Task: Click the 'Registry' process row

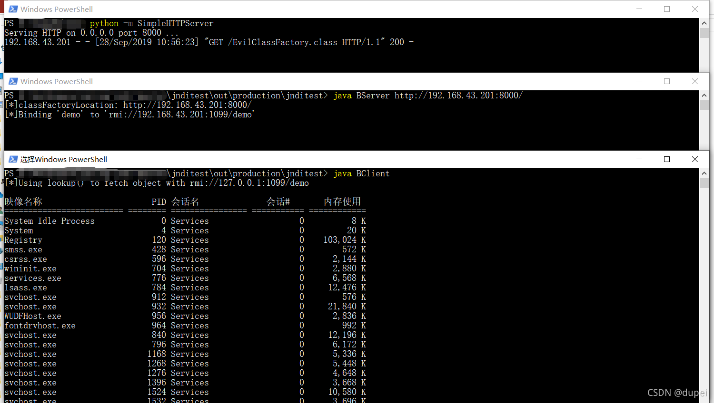Action: (x=185, y=240)
